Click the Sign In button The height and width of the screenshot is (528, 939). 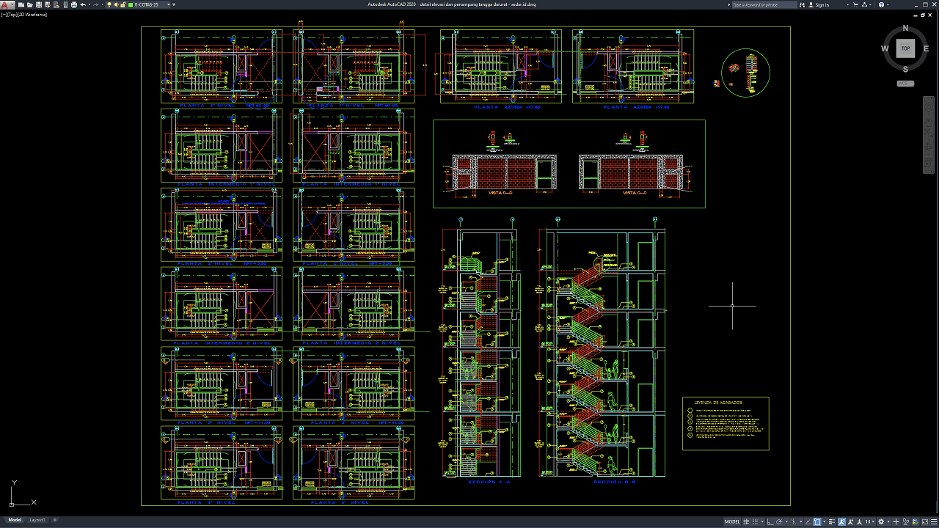[x=822, y=4]
